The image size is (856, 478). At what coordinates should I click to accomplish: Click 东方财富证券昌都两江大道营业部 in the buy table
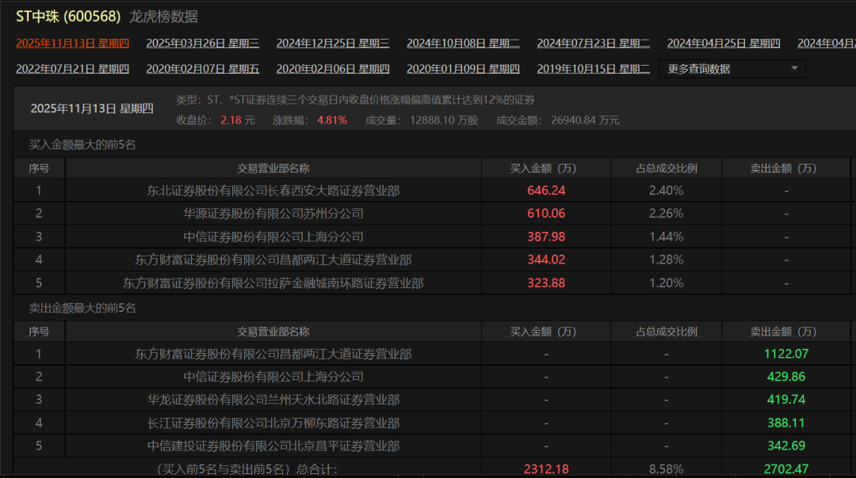[x=273, y=260]
